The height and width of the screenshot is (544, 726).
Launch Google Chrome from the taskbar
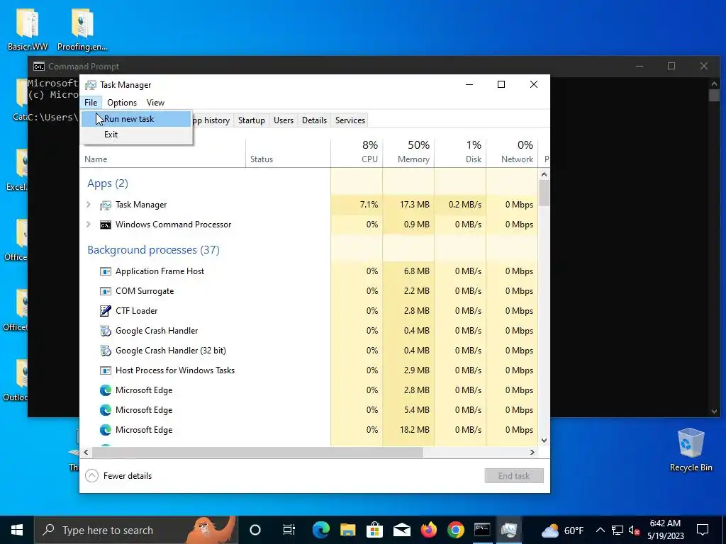coord(456,530)
